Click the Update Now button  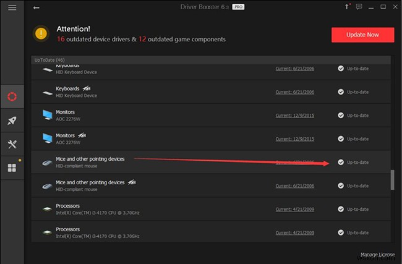tap(363, 35)
